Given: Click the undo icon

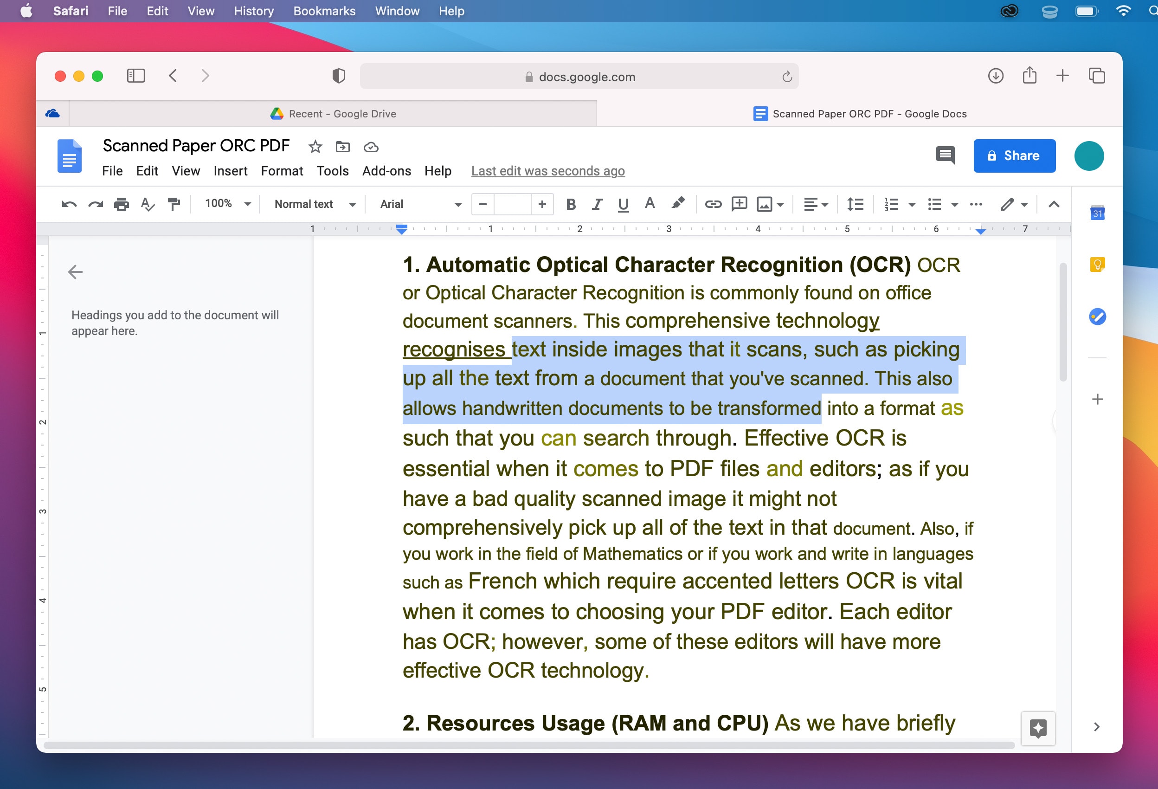Looking at the screenshot, I should click(68, 204).
